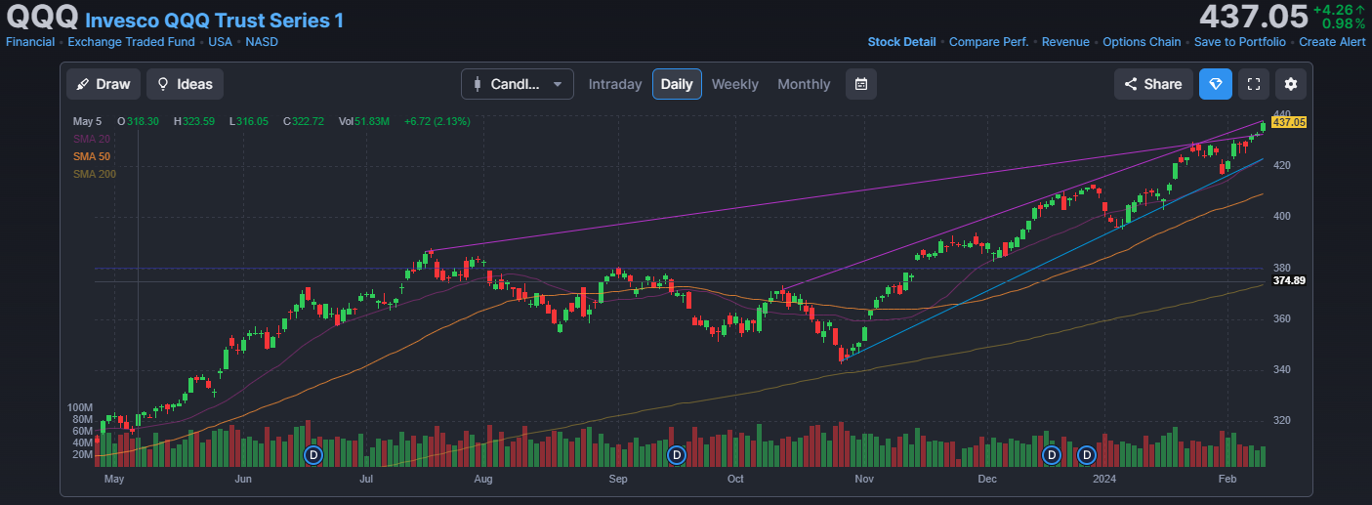Switch to Intraday timeframe
The width and height of the screenshot is (1372, 505).
pyautogui.click(x=615, y=84)
